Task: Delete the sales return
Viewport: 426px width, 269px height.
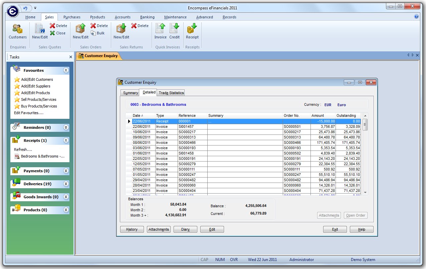Action: [x=140, y=26]
